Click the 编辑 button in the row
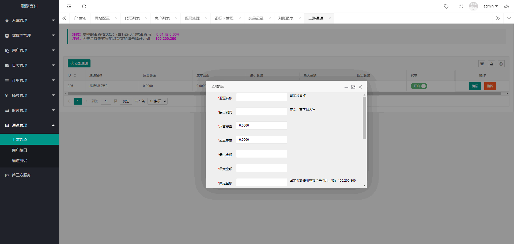 pyautogui.click(x=475, y=86)
